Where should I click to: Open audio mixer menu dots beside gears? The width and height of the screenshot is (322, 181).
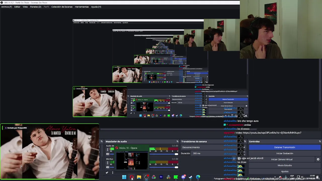click(x=113, y=173)
